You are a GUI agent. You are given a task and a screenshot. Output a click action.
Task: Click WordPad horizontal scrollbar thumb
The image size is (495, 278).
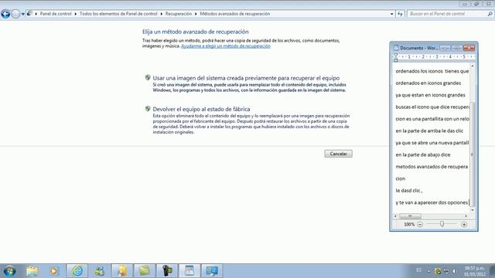tap(410, 216)
